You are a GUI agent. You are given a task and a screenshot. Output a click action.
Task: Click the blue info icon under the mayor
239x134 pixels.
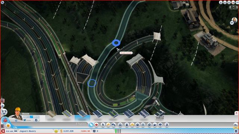point(16,121)
